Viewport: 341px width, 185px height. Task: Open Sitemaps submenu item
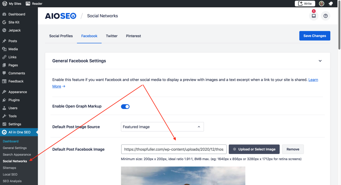tap(9, 168)
